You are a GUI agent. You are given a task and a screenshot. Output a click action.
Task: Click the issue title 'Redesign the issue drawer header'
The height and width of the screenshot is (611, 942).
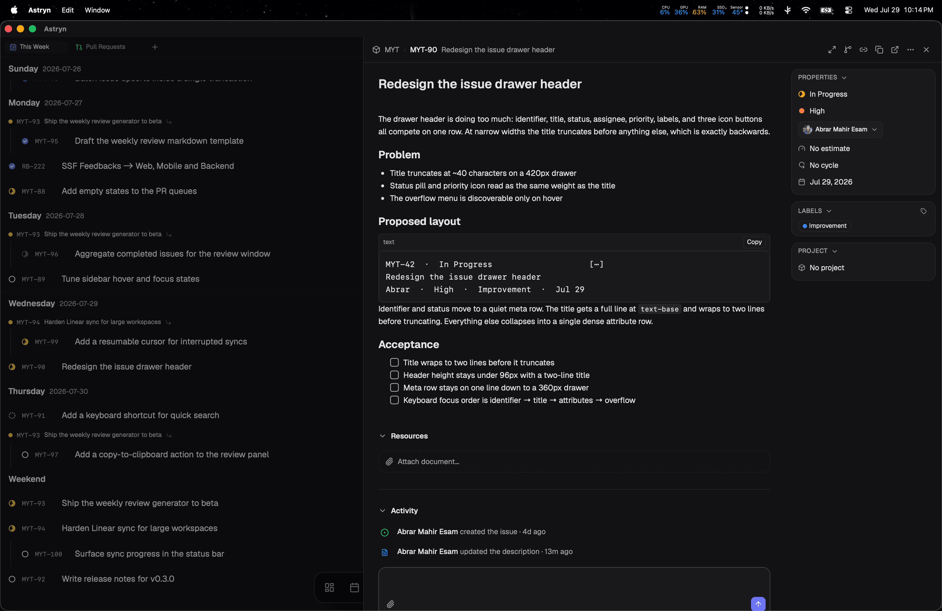click(x=480, y=84)
